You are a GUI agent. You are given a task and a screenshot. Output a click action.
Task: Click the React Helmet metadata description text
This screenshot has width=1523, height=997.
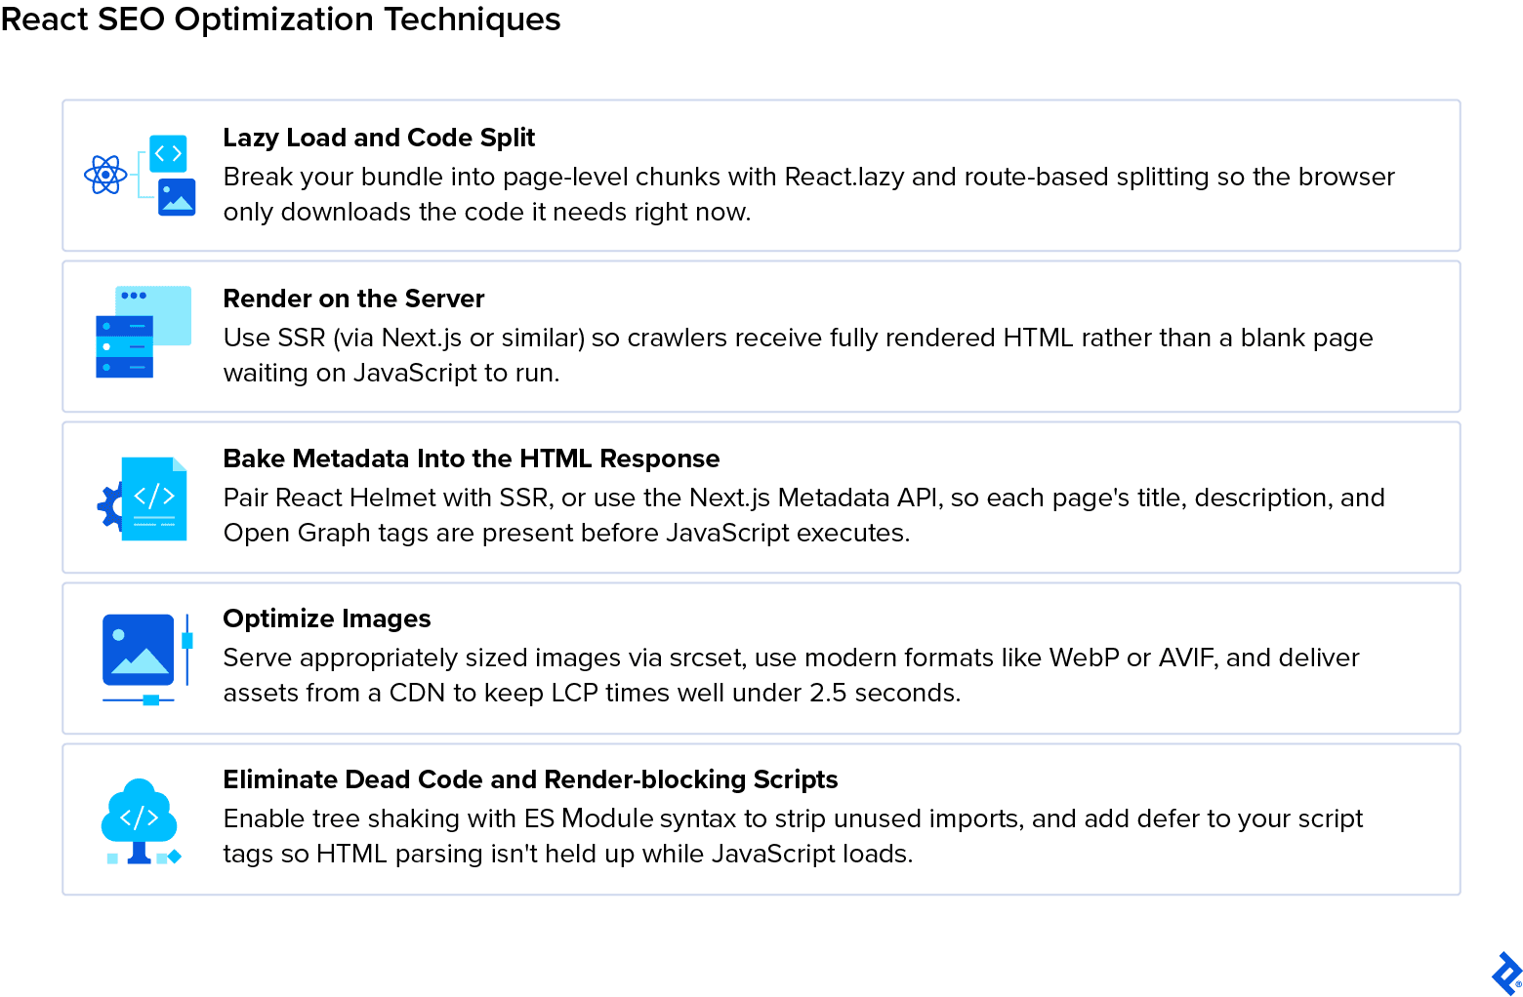click(803, 515)
